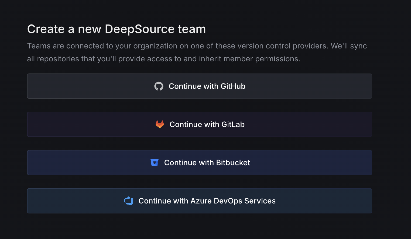
Task: Click the 'Continue with Bitbucket' text label
Action: pos(207,163)
